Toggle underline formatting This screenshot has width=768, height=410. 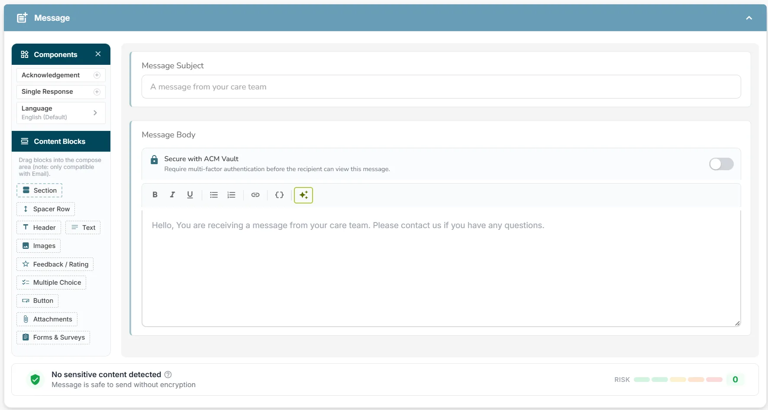point(190,195)
